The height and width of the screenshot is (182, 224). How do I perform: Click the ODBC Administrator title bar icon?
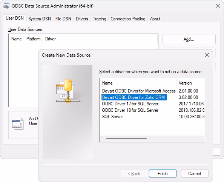pos(6,6)
